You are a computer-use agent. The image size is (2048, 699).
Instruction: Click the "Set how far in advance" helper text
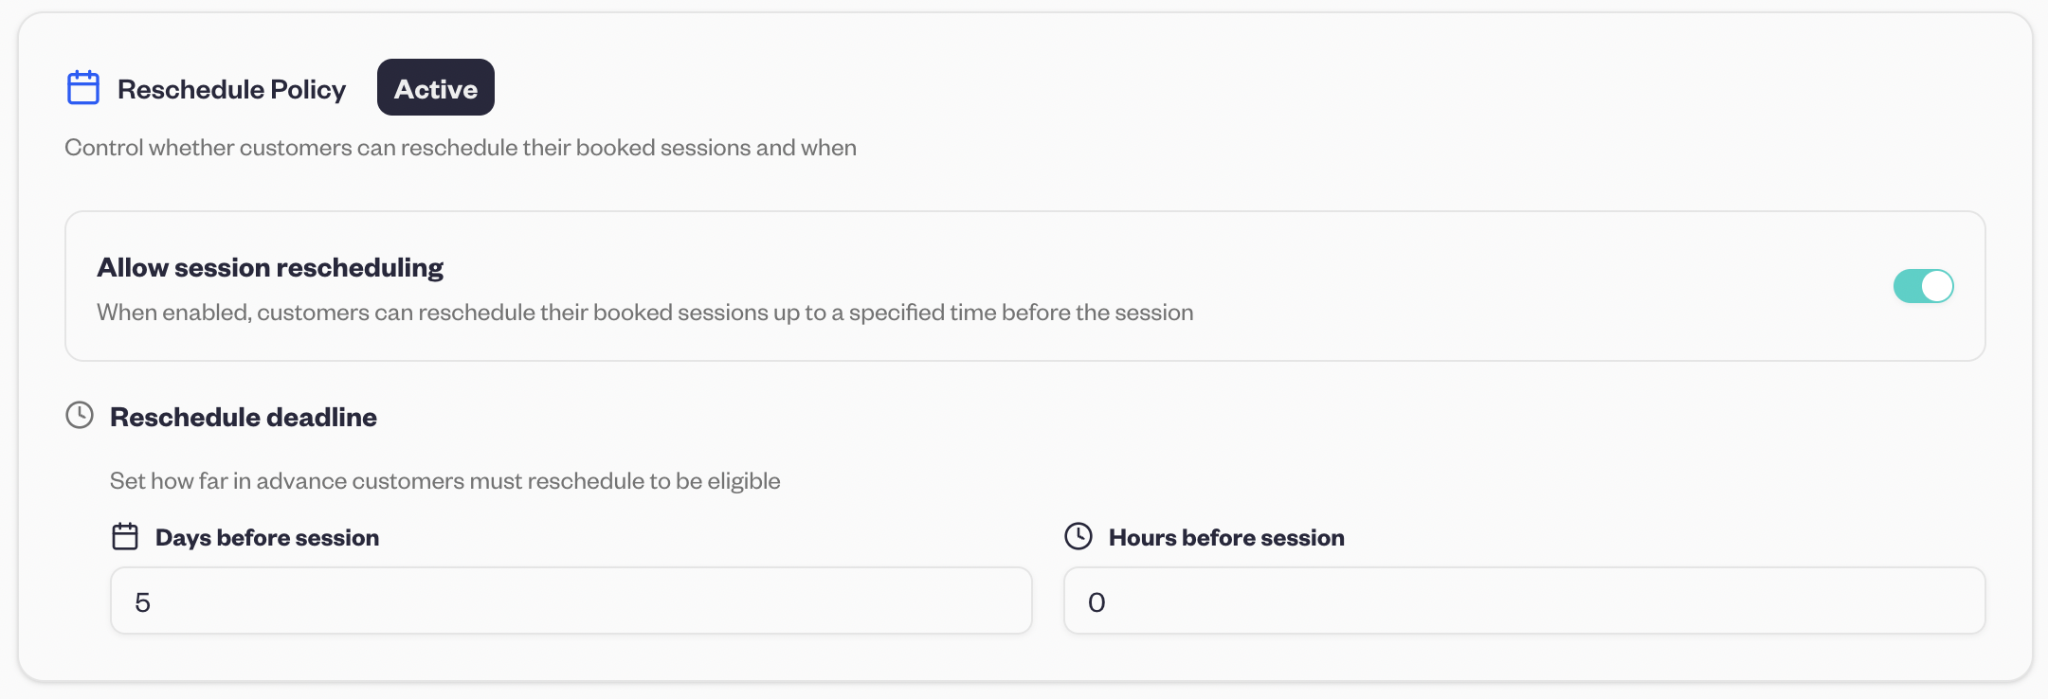tap(445, 481)
